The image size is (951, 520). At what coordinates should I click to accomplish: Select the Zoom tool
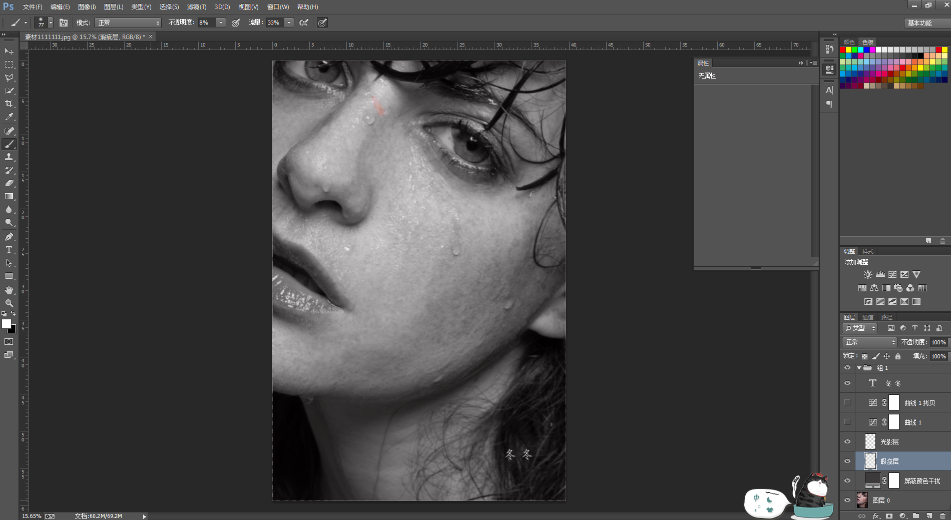pyautogui.click(x=9, y=303)
